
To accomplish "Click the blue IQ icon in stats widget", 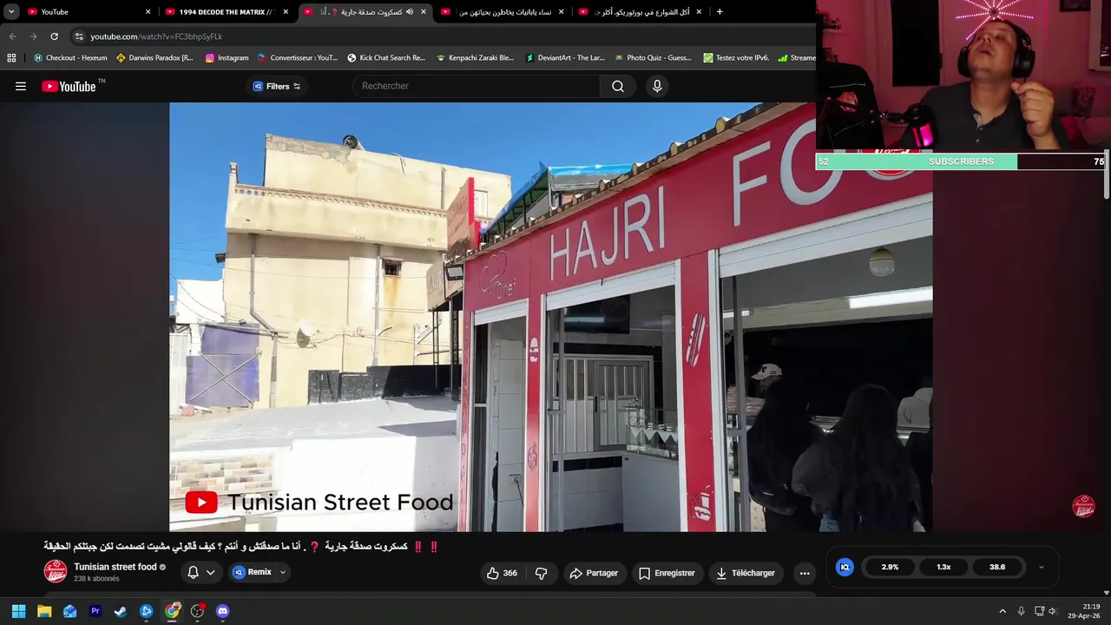I will click(845, 567).
